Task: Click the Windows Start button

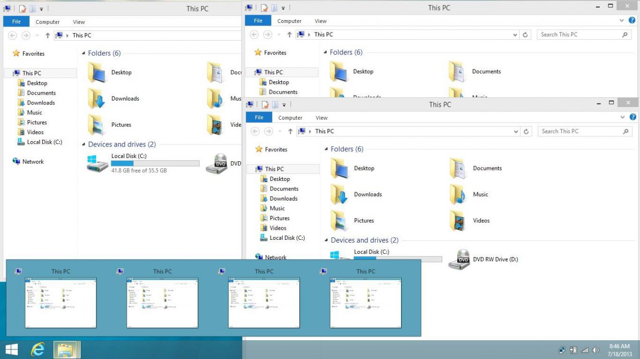Action: click(x=12, y=350)
